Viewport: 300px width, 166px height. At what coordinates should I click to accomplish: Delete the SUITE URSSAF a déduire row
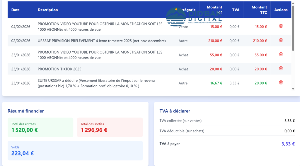[x=281, y=82]
